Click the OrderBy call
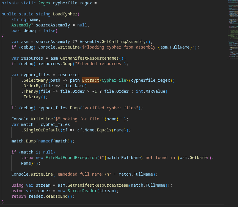The height and width of the screenshot is (207, 238). [32, 86]
